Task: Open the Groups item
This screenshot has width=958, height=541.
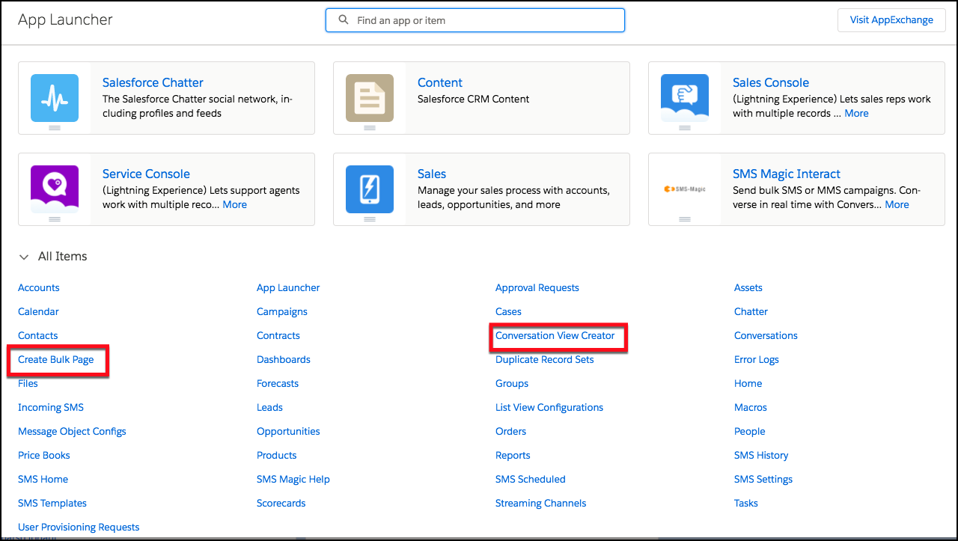Action: click(x=512, y=384)
